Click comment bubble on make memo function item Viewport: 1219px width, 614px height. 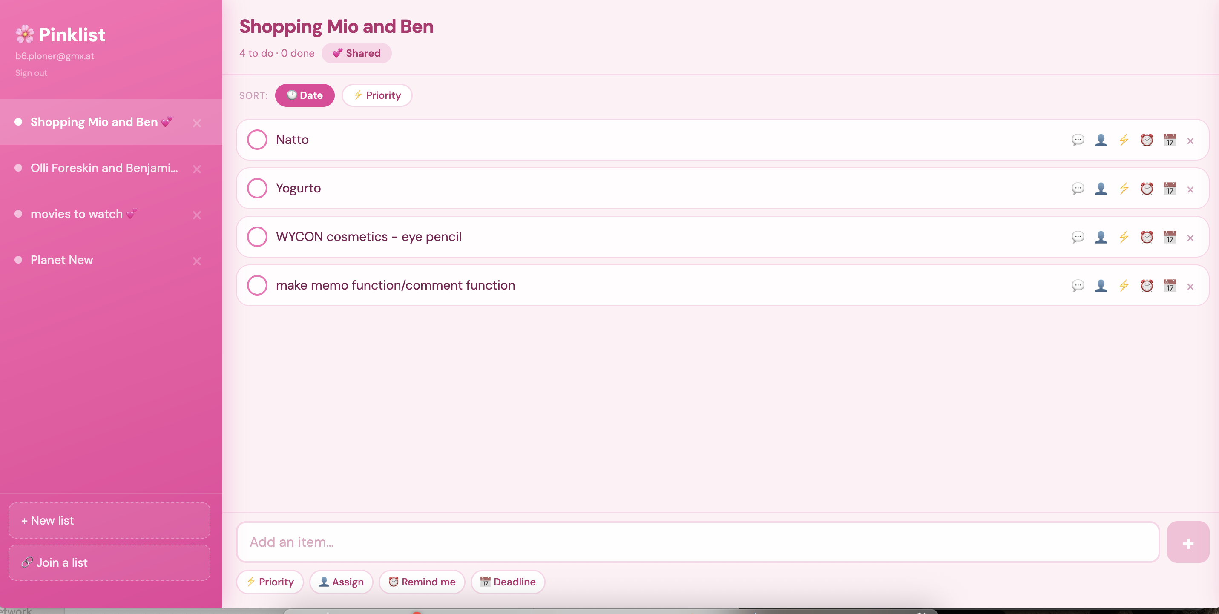coord(1078,286)
